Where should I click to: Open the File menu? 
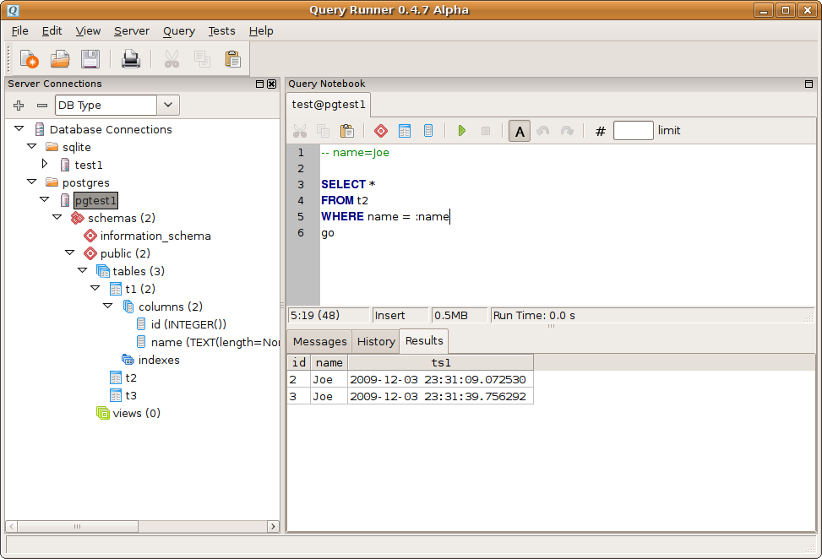pos(20,31)
